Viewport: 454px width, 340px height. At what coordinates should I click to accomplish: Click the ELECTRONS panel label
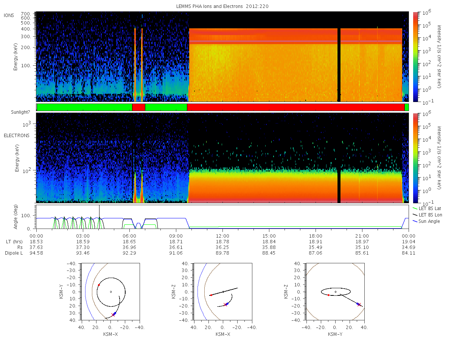pyautogui.click(x=16, y=135)
